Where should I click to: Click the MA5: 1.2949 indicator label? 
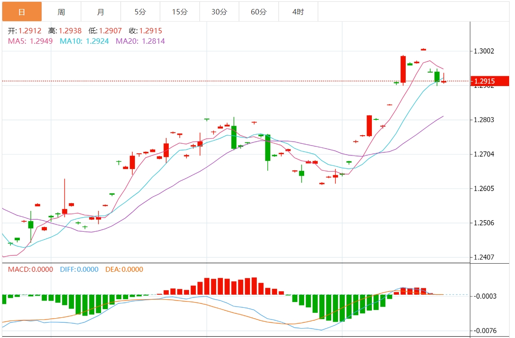click(x=30, y=41)
